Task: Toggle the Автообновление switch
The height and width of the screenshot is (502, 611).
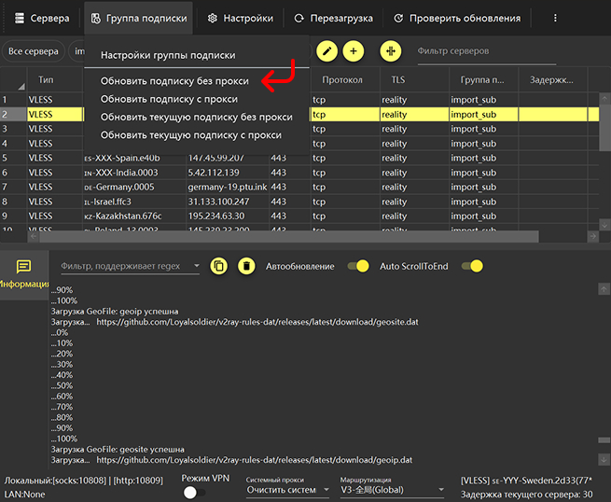Action: coord(358,267)
